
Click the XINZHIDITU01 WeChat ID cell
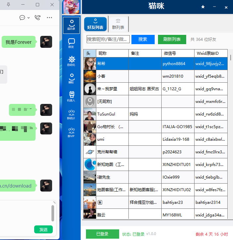pyautogui.click(x=178, y=165)
